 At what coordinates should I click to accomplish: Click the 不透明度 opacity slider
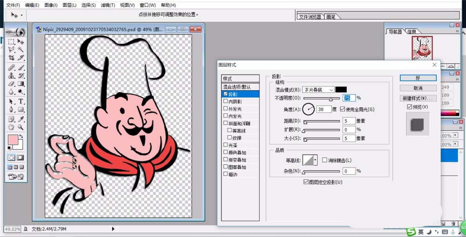[x=322, y=98]
